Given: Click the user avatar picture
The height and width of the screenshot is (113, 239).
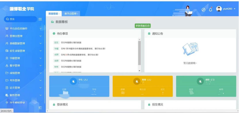Looking at the screenshot, I should pyautogui.click(x=219, y=9).
